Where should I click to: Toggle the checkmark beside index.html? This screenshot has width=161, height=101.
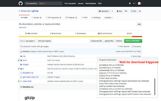(x=19, y=81)
